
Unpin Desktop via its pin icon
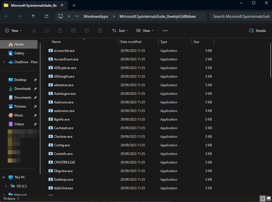pyautogui.click(x=35, y=80)
